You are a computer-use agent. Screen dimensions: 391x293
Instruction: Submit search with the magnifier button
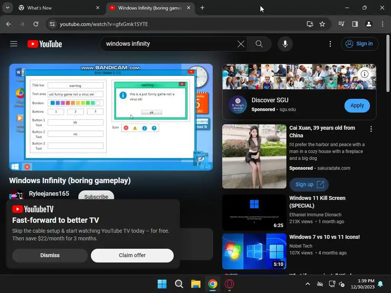click(259, 44)
